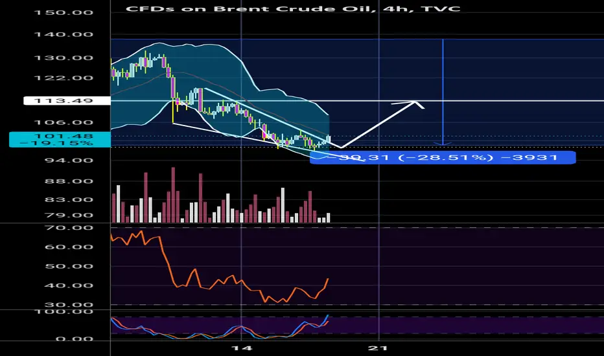The width and height of the screenshot is (604, 356).
Task: Select the blue price range measurement label (-28.51%)
Action: coord(443,157)
